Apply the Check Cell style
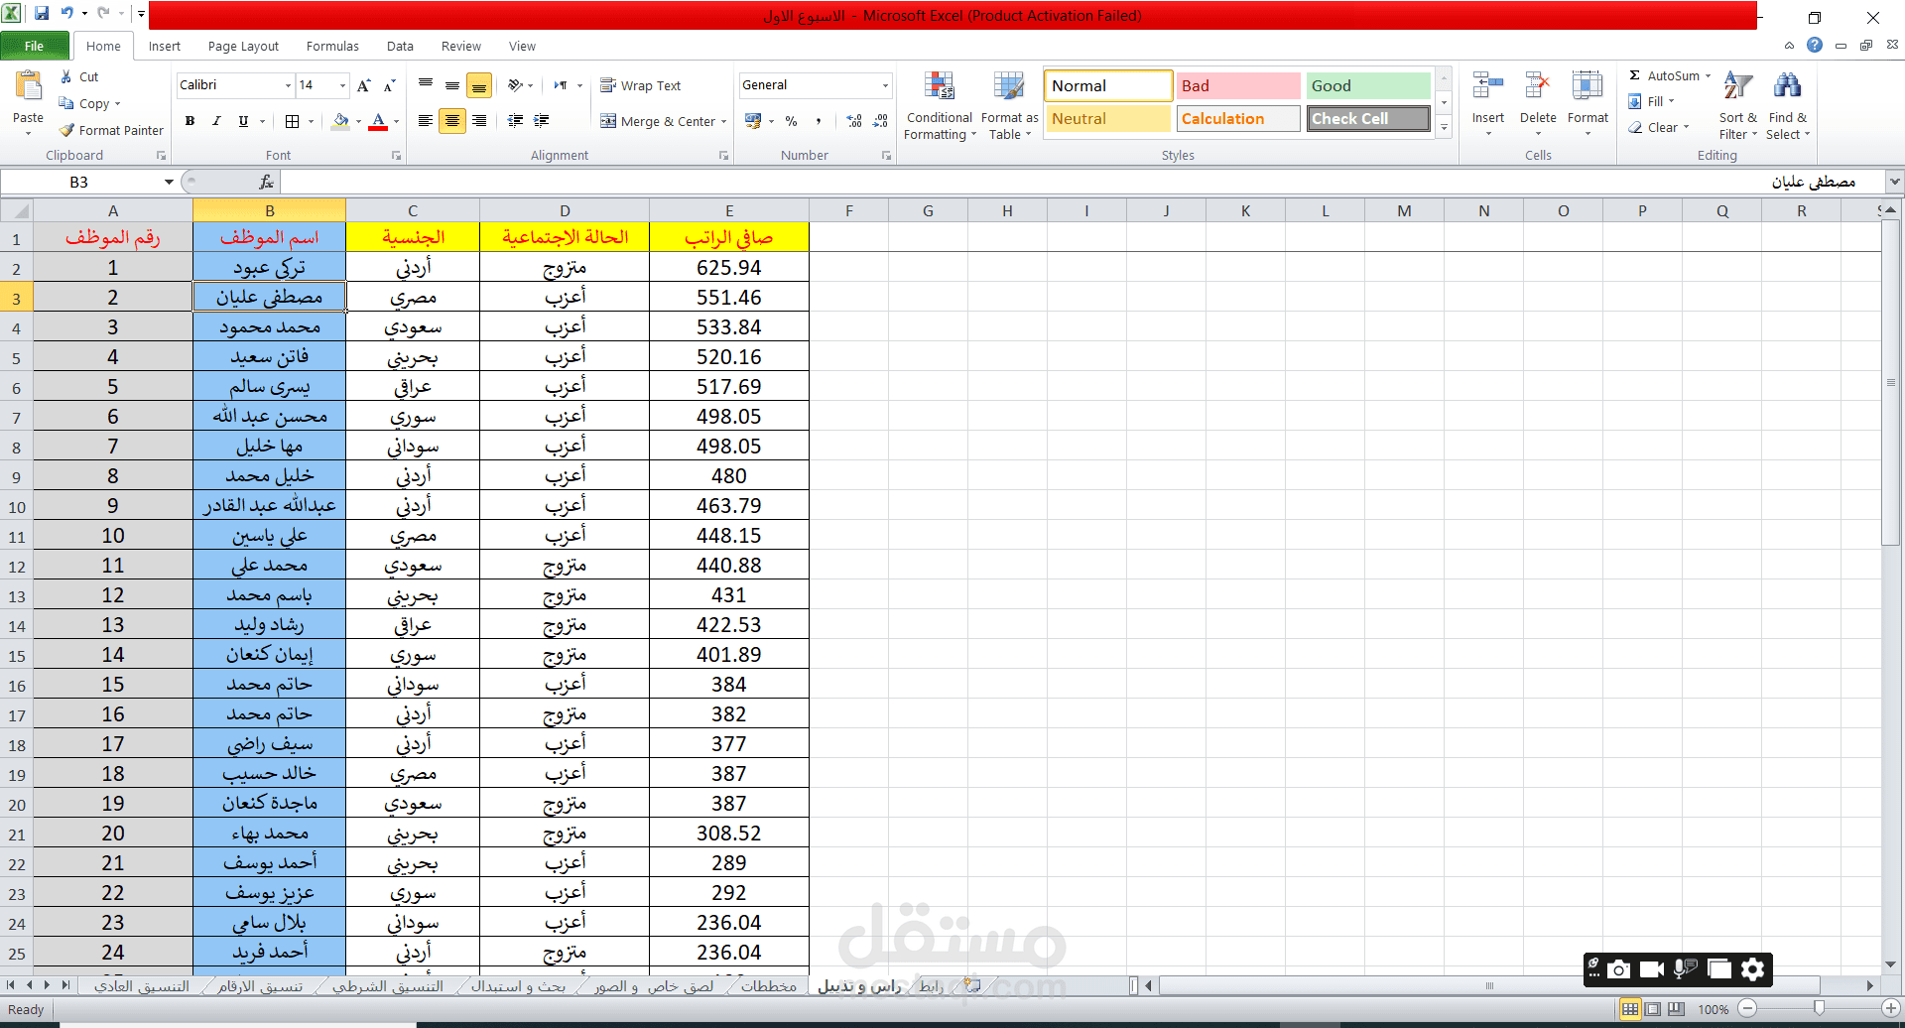The width and height of the screenshot is (1905, 1028). [x=1367, y=118]
